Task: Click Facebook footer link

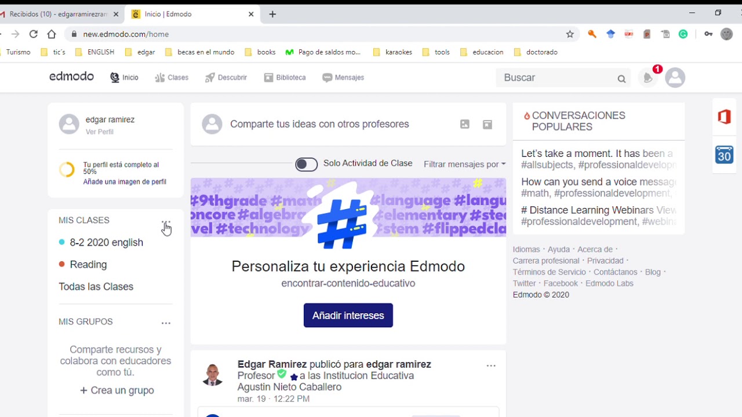Action: click(x=561, y=284)
